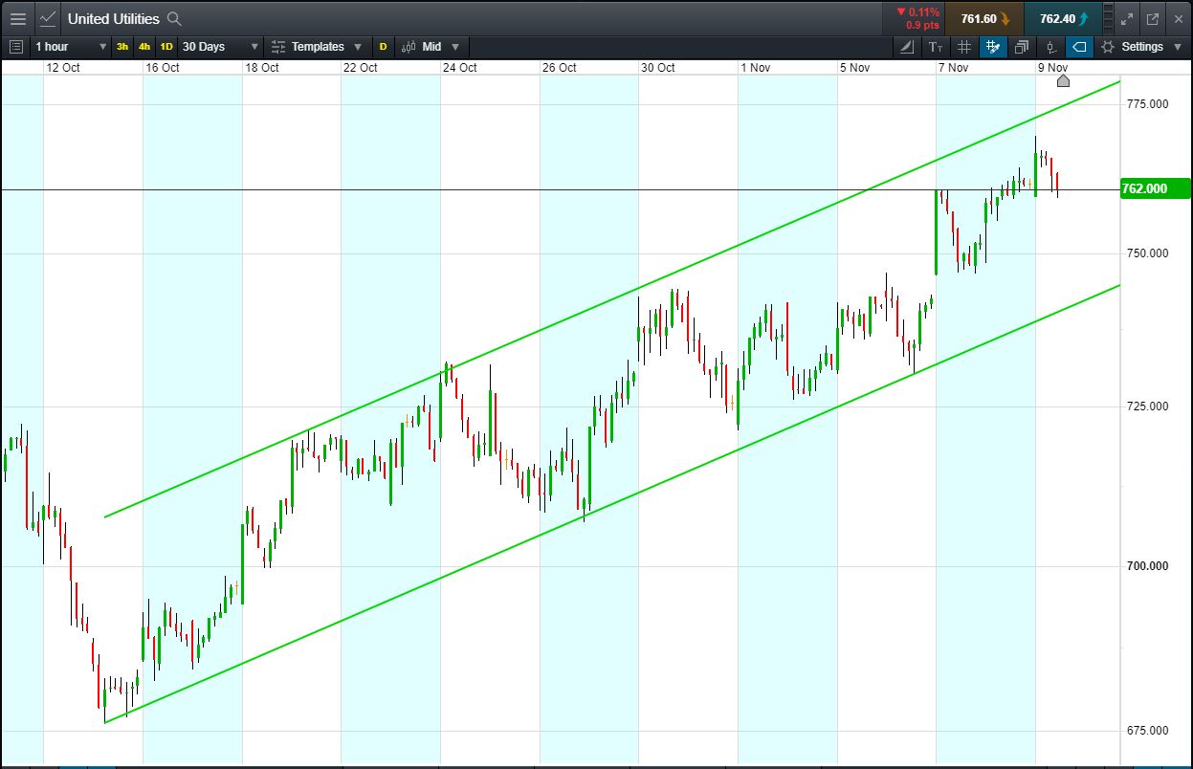The height and width of the screenshot is (769, 1193).
Task: Click the 675.000 price axis label
Action: [1145, 731]
